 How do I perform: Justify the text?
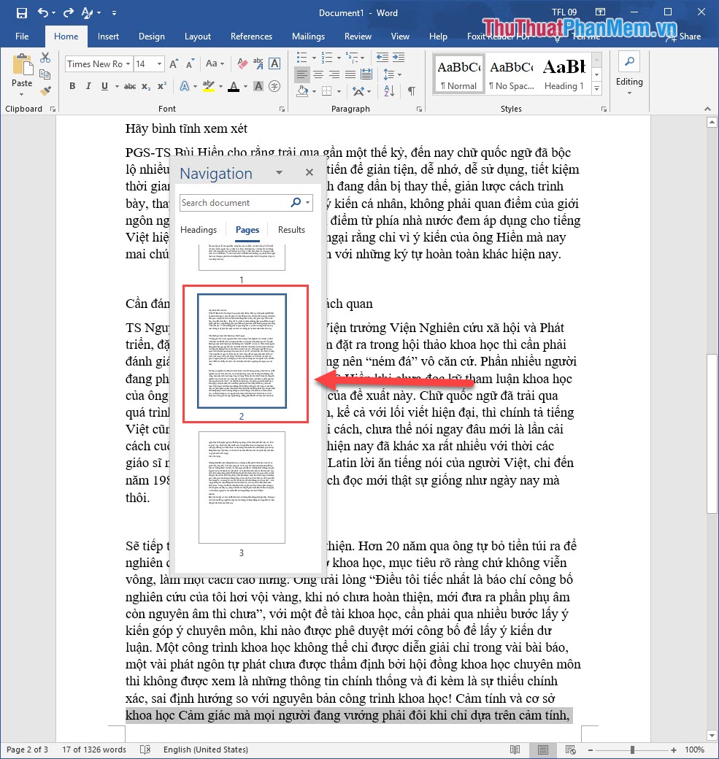tap(350, 74)
